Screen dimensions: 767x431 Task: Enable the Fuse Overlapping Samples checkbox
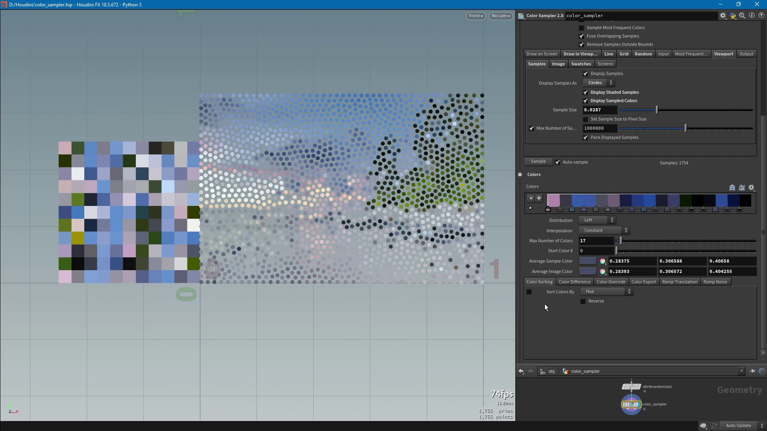pyautogui.click(x=582, y=36)
